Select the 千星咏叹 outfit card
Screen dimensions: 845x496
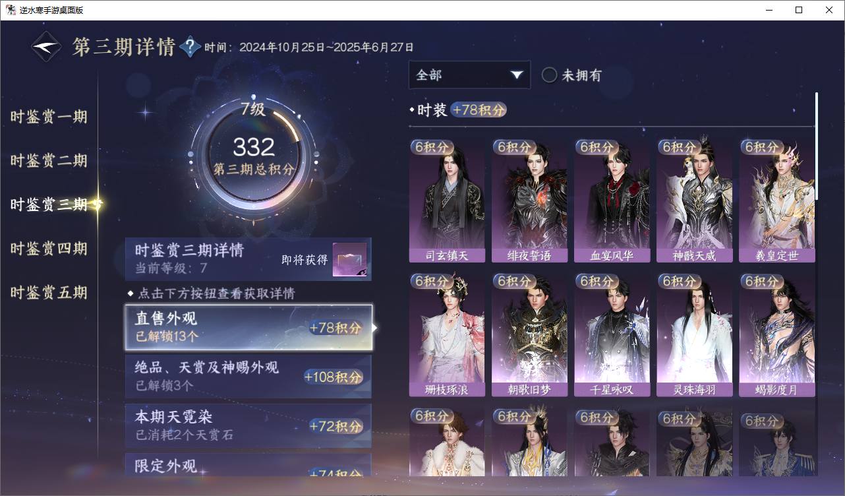point(612,334)
